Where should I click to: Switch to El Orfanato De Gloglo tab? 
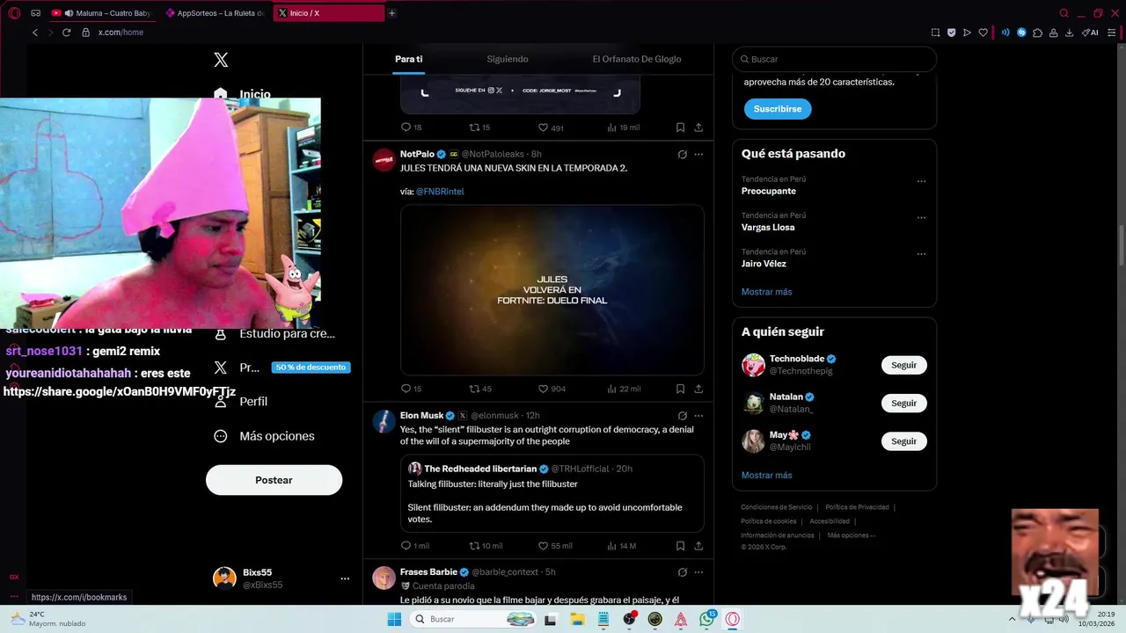(x=637, y=59)
